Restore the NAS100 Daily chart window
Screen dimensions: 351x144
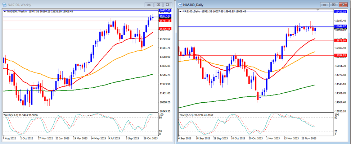coord(333,4)
